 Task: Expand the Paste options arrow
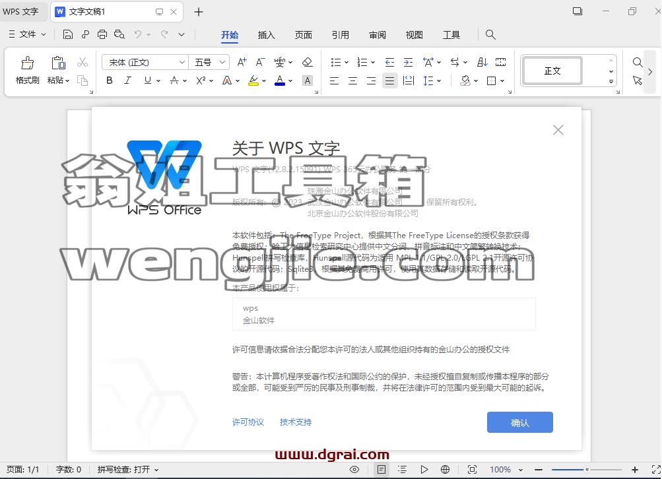click(67, 80)
